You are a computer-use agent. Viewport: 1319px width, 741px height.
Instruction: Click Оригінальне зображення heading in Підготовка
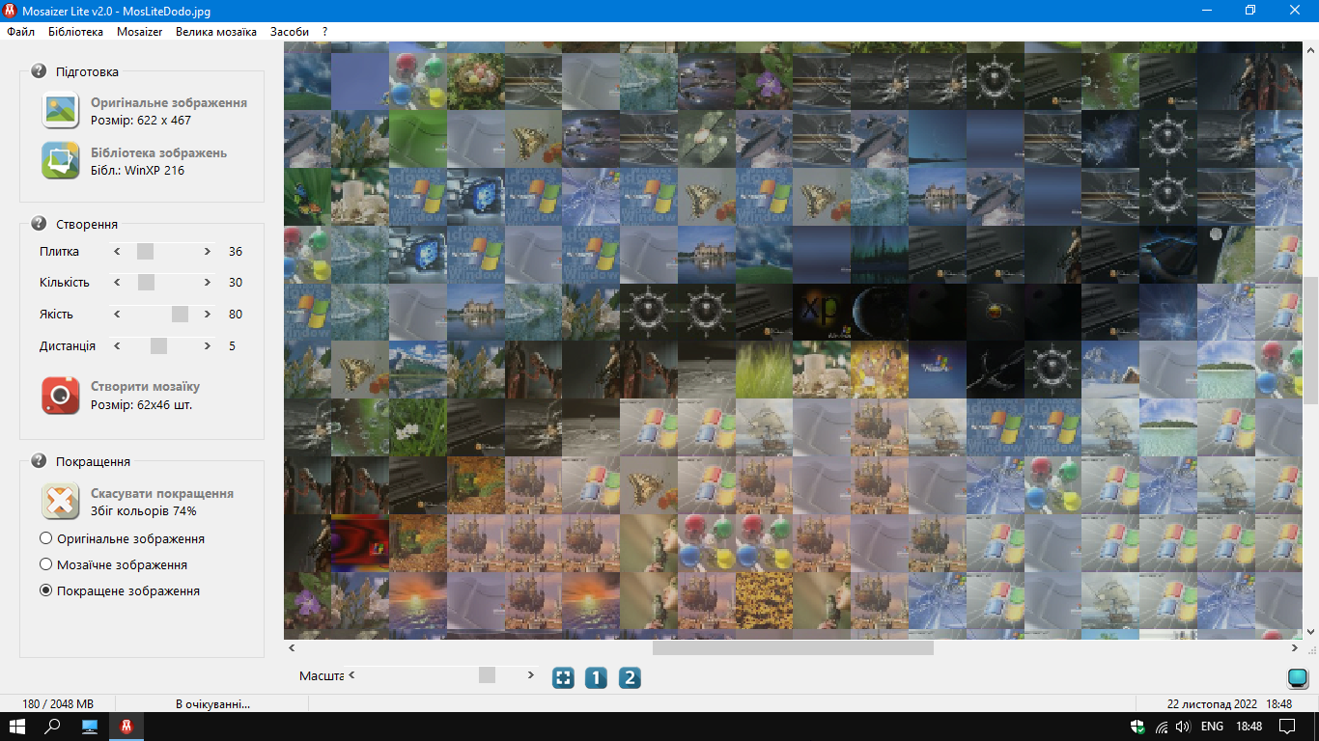point(169,102)
